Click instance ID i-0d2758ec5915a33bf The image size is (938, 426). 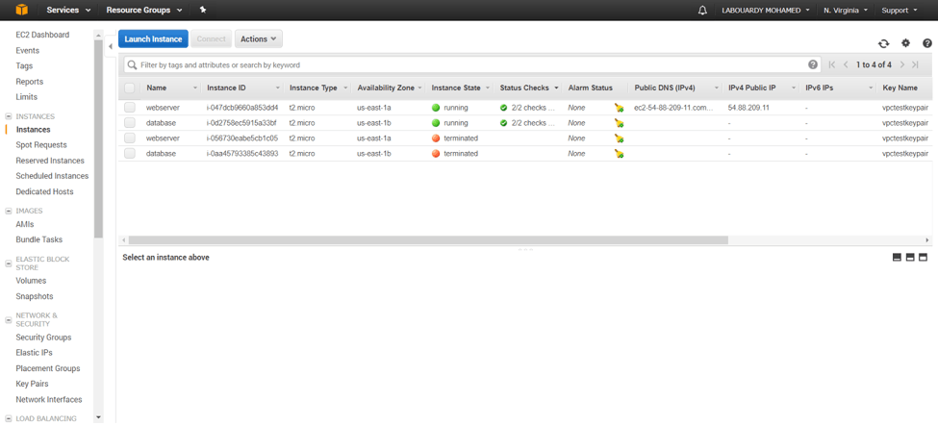pos(241,123)
